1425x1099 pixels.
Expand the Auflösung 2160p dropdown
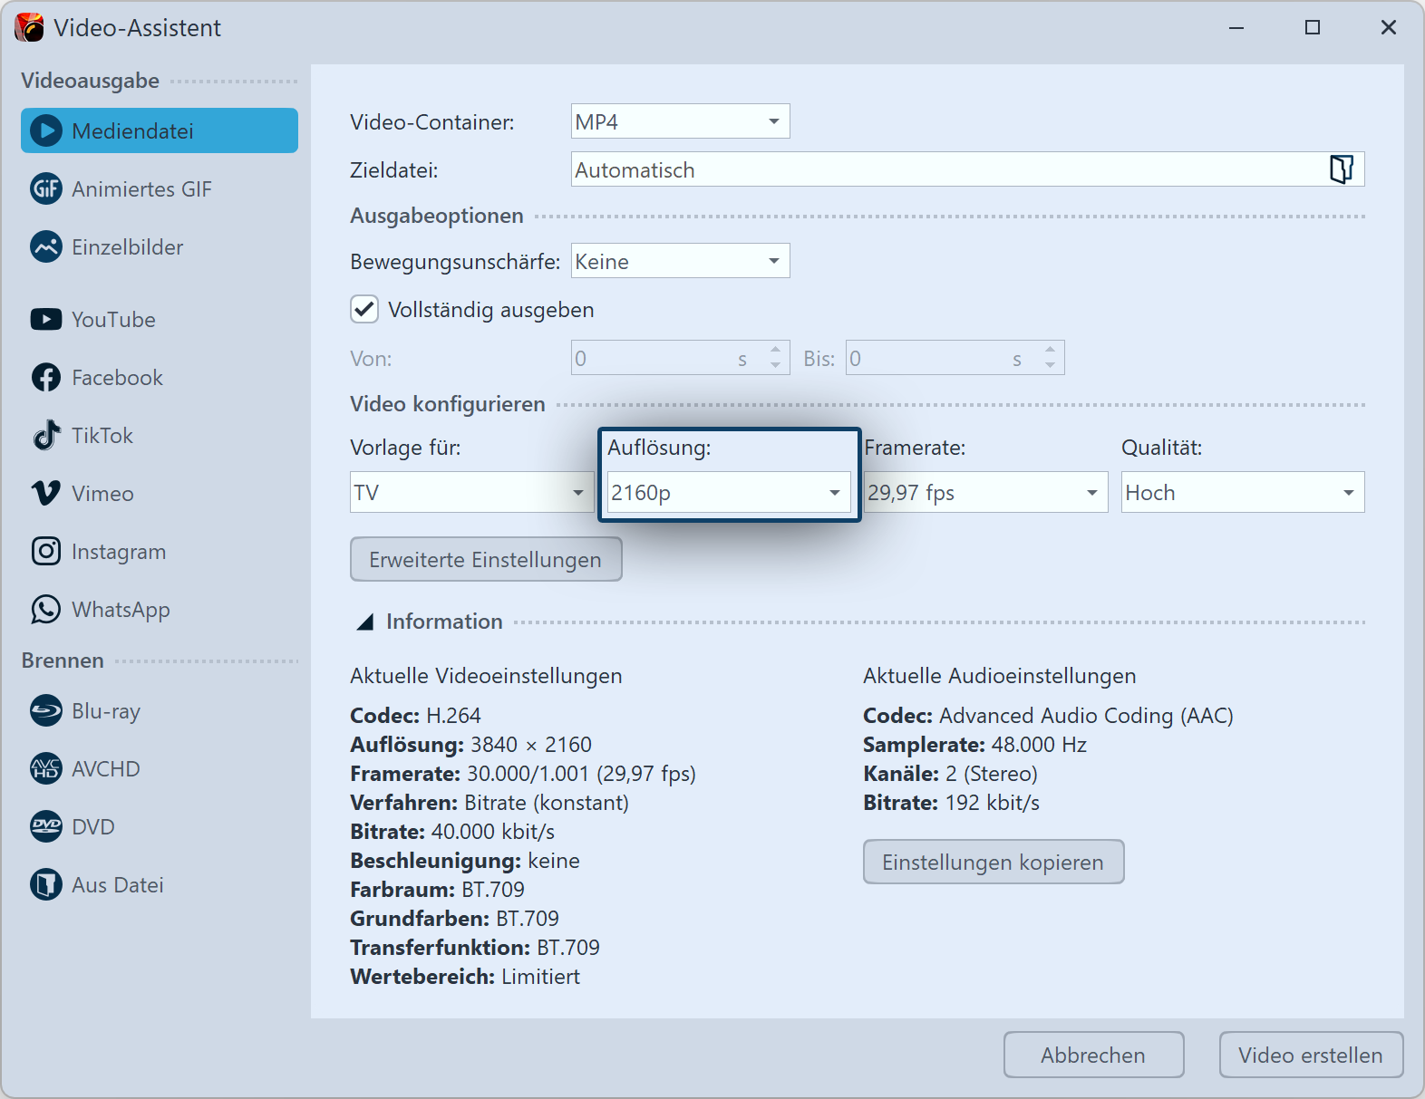point(728,493)
